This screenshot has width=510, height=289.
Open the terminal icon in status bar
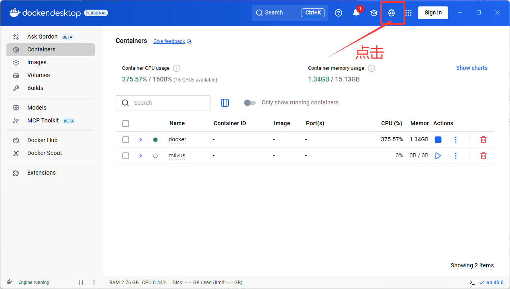pyautogui.click(x=472, y=283)
